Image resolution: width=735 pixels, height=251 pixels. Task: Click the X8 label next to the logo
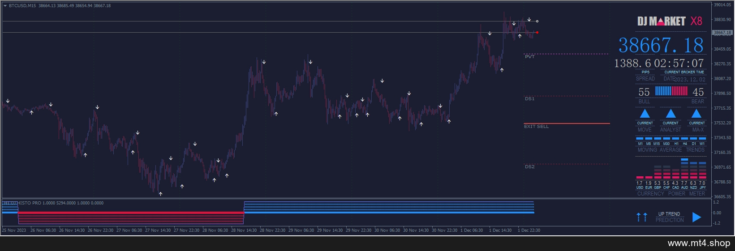click(x=696, y=21)
